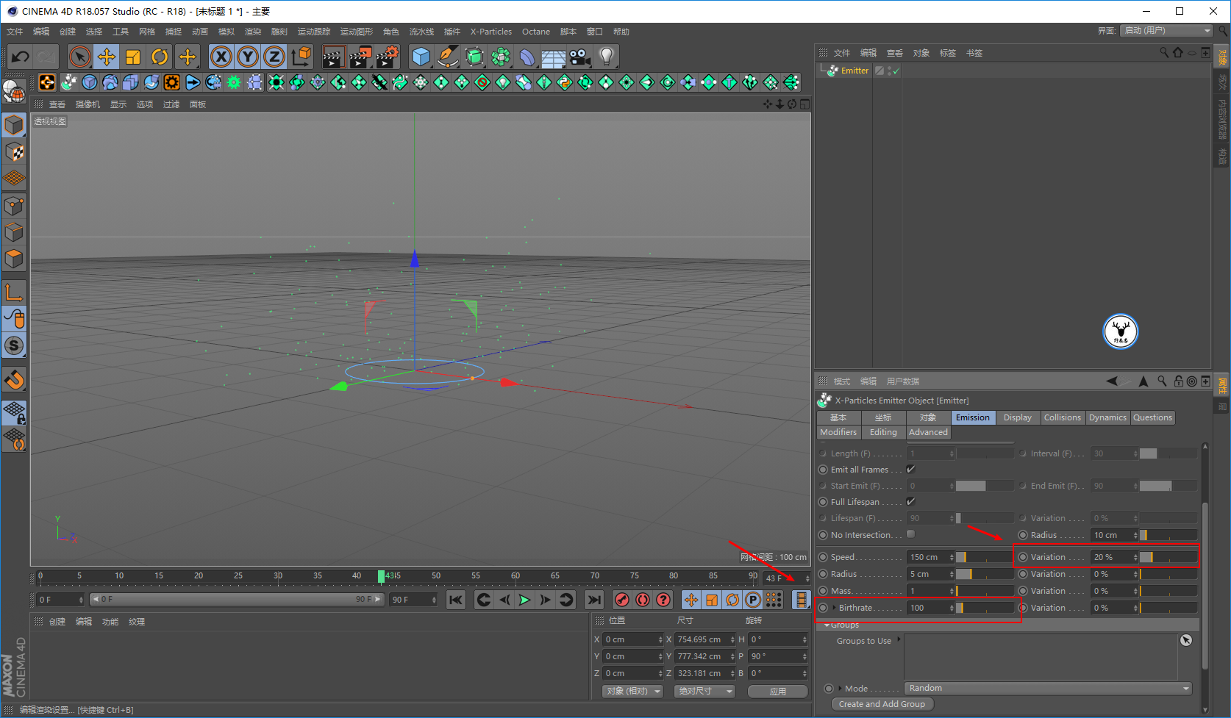Open the keyframe selection help icon

coord(663,600)
